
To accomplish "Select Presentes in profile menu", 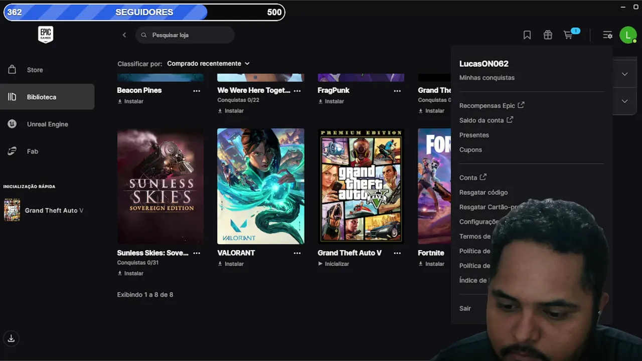I will coord(474,135).
